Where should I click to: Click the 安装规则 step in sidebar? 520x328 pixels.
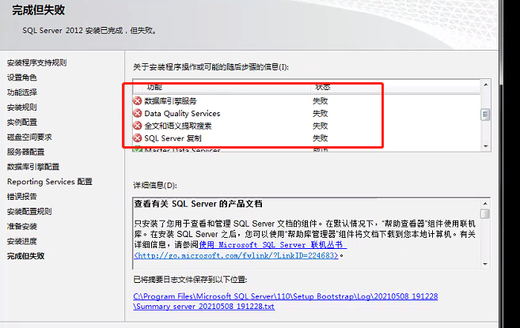click(22, 107)
